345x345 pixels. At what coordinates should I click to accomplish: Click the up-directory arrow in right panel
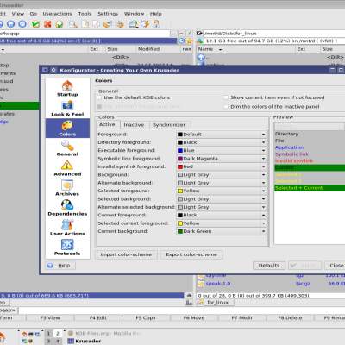pyautogui.click(x=201, y=57)
